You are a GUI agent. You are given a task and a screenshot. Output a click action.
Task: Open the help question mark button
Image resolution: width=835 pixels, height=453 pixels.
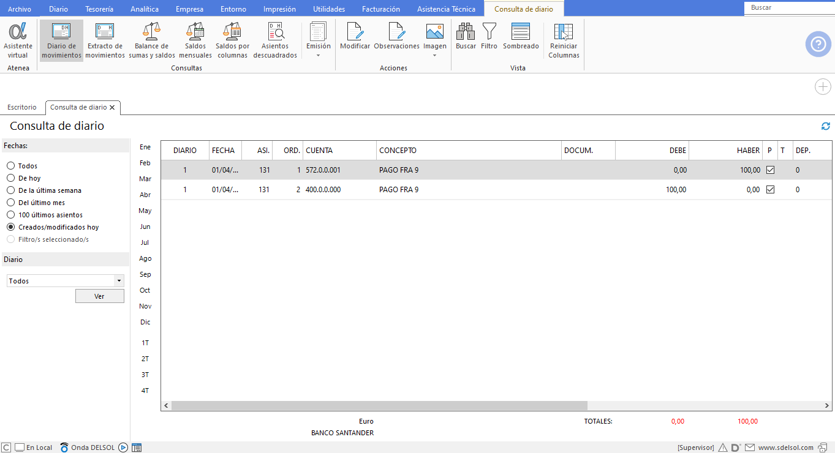(x=818, y=44)
